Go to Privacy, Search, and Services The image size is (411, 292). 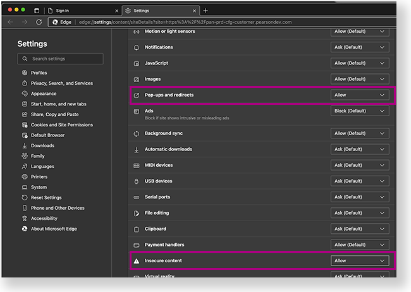[61, 83]
